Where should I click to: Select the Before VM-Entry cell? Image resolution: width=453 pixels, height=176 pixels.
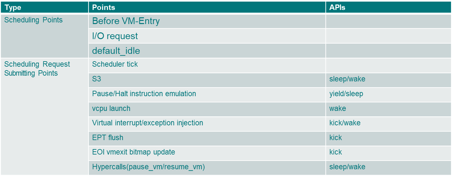tap(126, 21)
